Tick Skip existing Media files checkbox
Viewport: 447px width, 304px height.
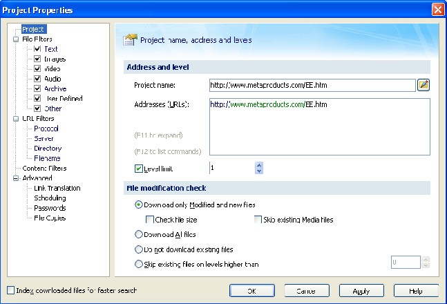point(258,220)
